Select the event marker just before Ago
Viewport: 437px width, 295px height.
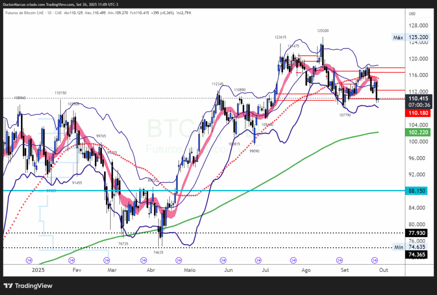click(293, 260)
